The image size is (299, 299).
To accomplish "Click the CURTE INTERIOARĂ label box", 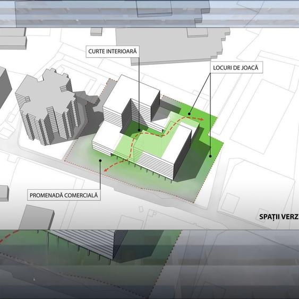I will pos(113,52).
